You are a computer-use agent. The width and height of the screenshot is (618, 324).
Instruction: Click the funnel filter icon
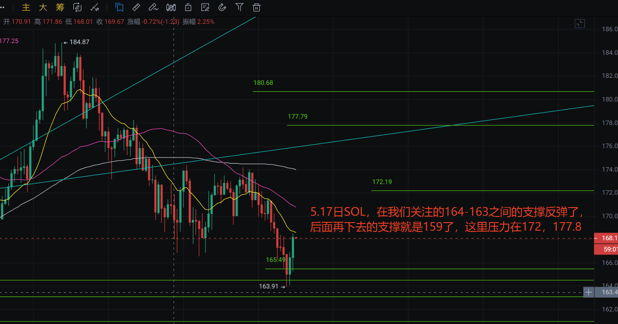(x=239, y=7)
